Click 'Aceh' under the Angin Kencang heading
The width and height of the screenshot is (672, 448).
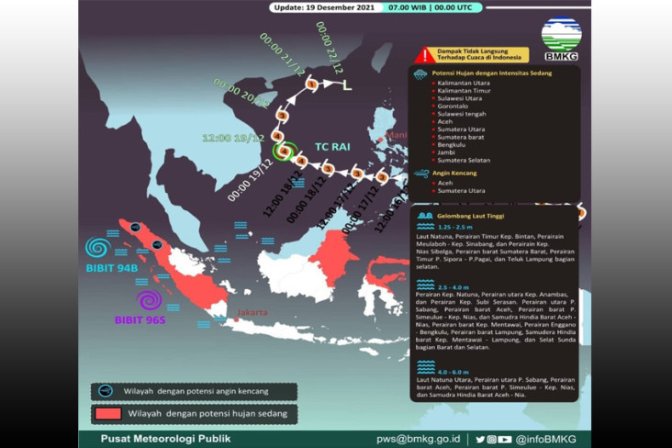[445, 183]
